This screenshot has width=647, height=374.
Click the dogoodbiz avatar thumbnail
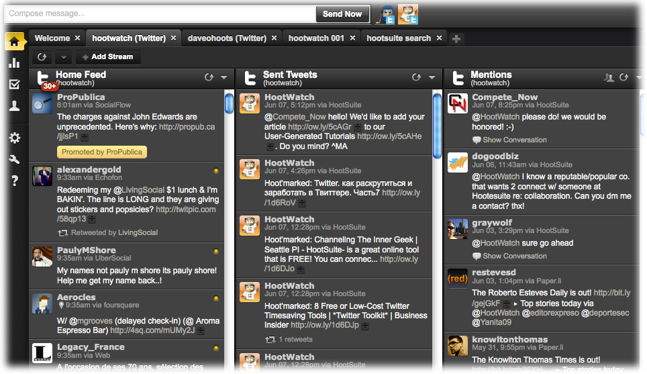[458, 162]
